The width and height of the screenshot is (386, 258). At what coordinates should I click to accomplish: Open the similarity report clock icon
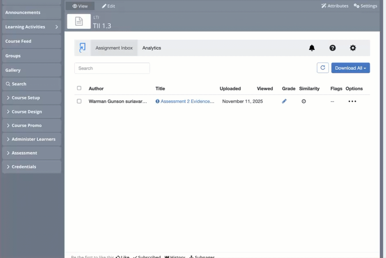coord(304,101)
